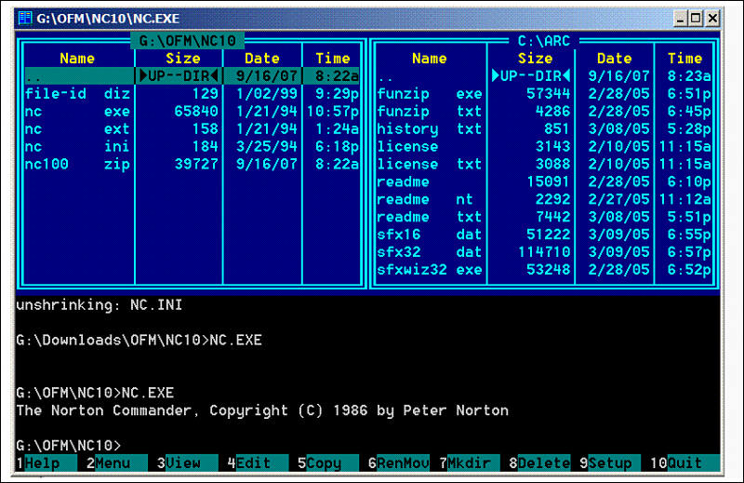Click the 'unshrinking: NC.INI' output line
The height and width of the screenshot is (483, 744).
(x=100, y=305)
